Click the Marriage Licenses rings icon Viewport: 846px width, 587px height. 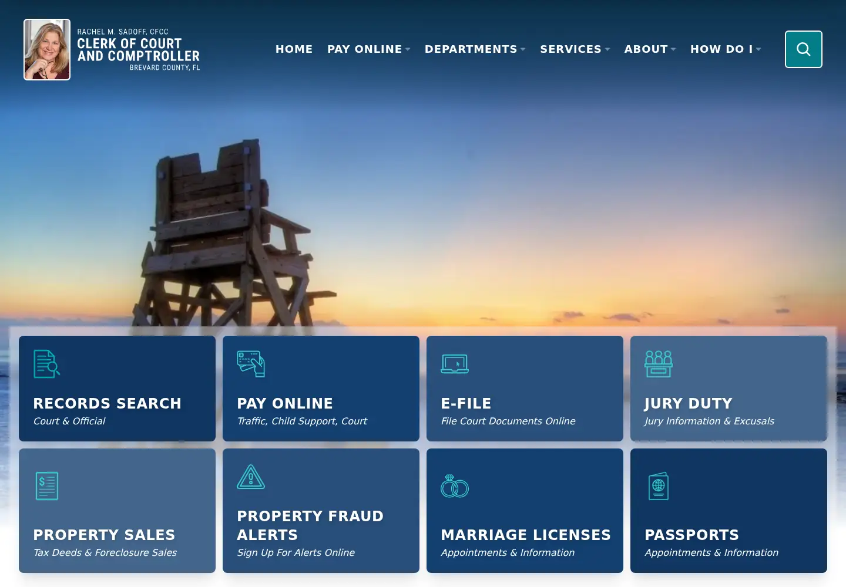pyautogui.click(x=455, y=486)
